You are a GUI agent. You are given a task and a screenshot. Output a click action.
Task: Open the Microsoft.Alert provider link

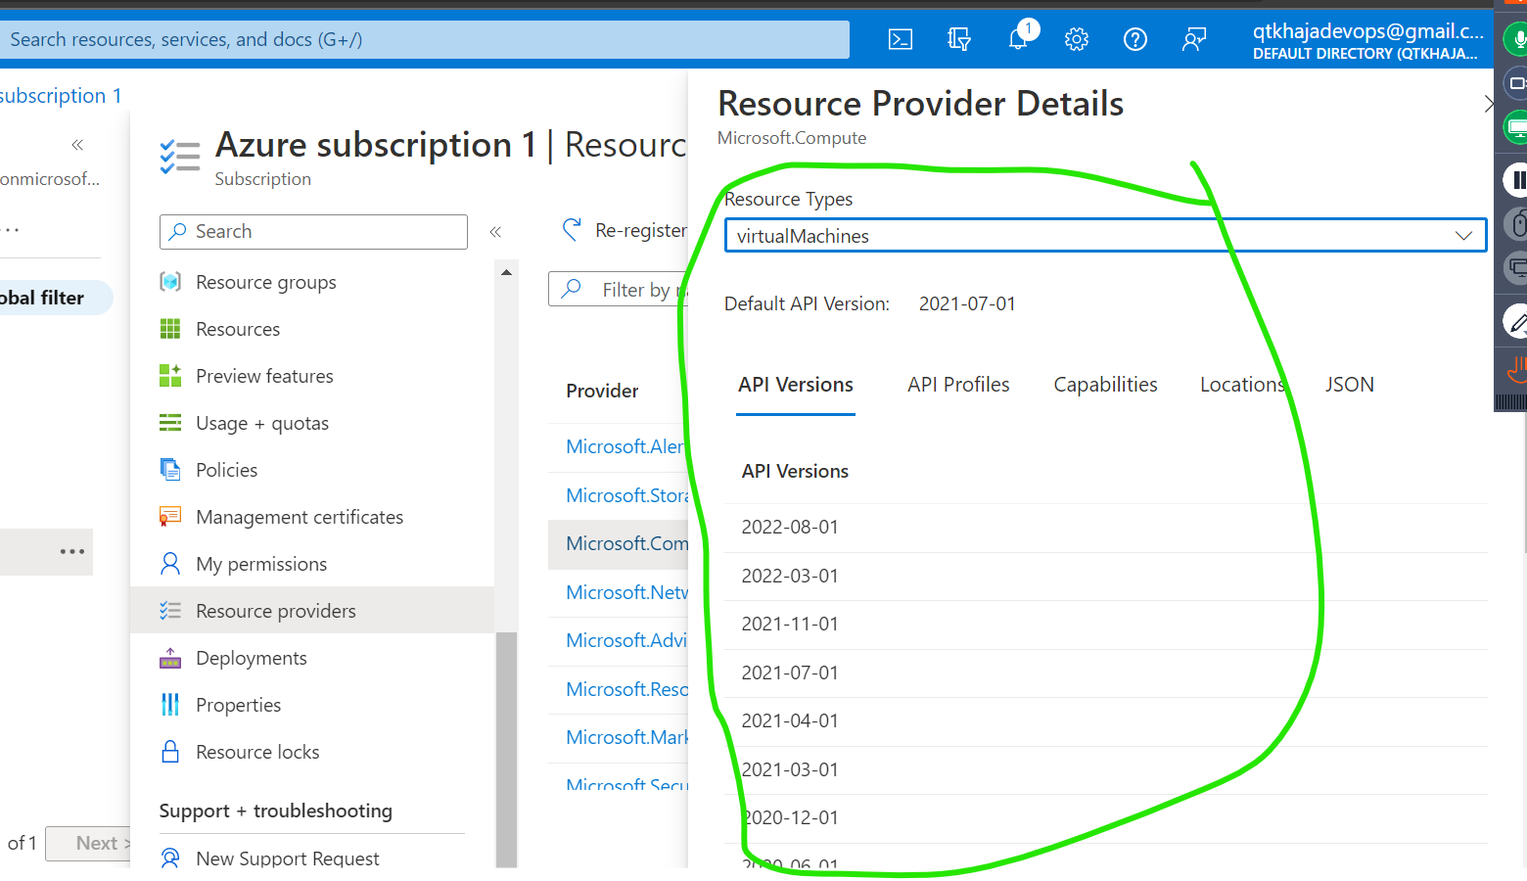coord(625,446)
